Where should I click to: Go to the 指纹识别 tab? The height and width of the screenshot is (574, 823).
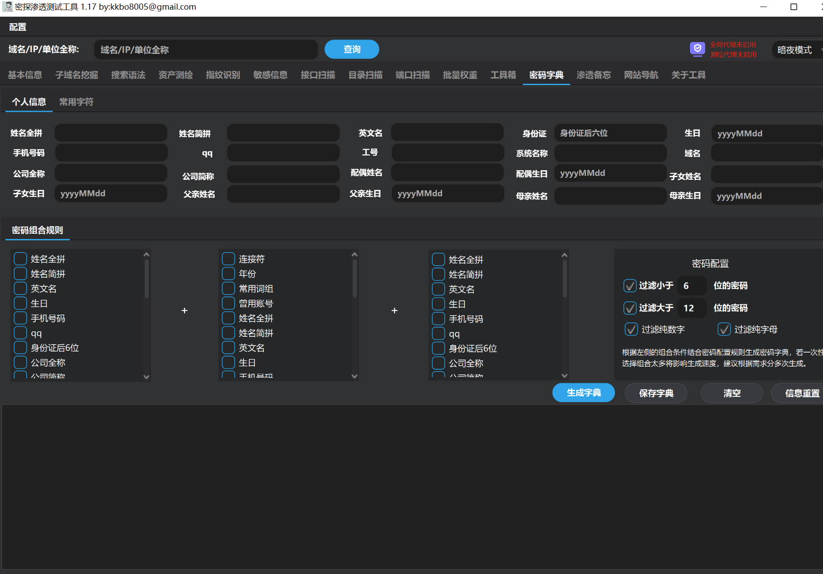point(223,75)
